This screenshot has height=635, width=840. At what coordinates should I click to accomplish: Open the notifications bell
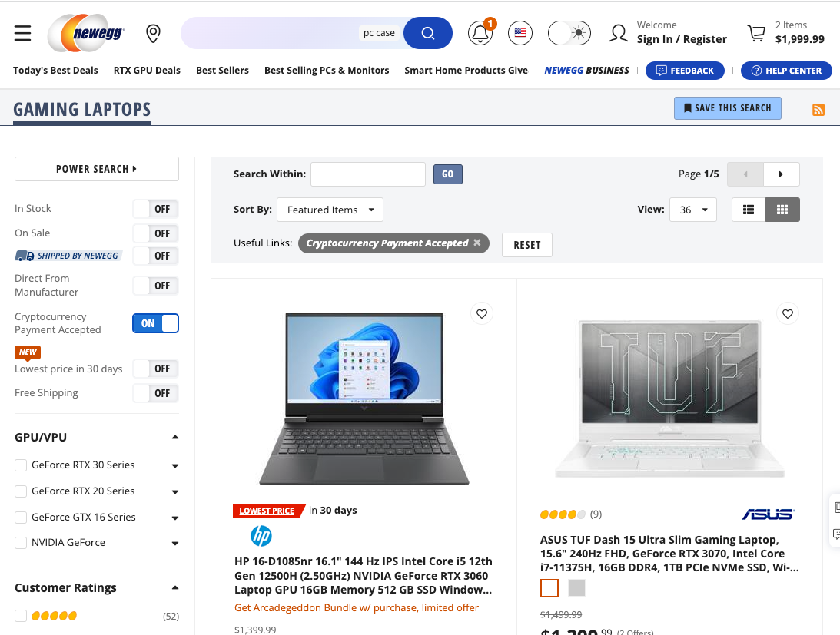(480, 33)
